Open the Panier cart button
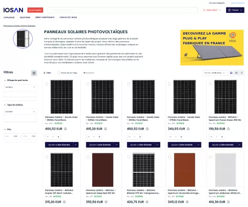Screen dimensions: 248x207 click(235, 10)
